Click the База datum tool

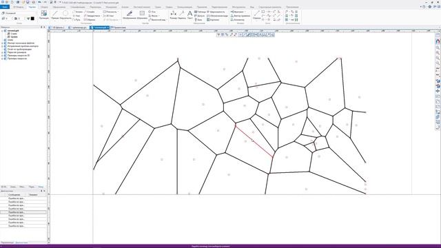(x=198, y=20)
